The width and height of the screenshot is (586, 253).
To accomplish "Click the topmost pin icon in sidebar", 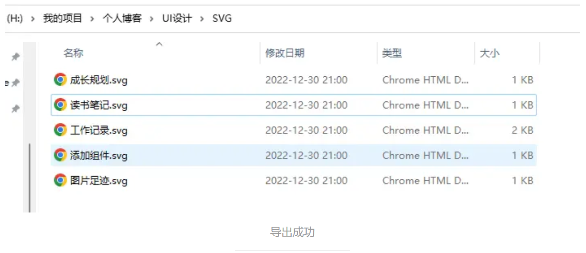I will tap(16, 57).
